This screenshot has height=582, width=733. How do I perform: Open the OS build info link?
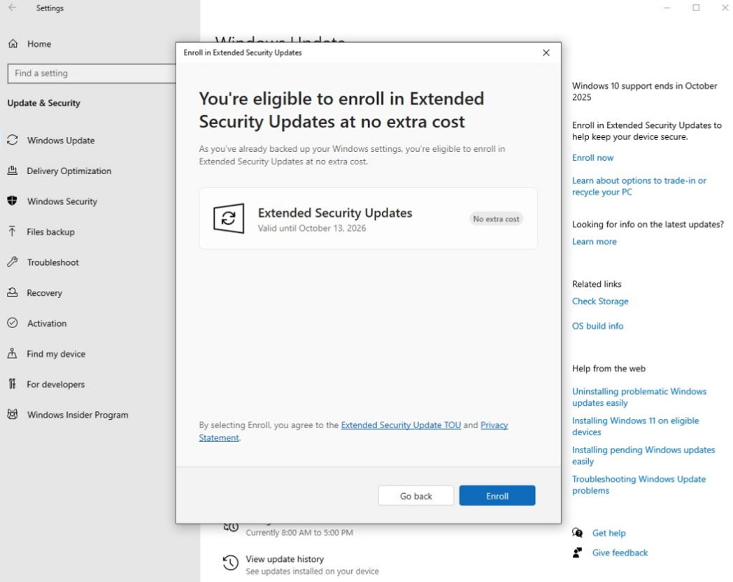tap(597, 326)
